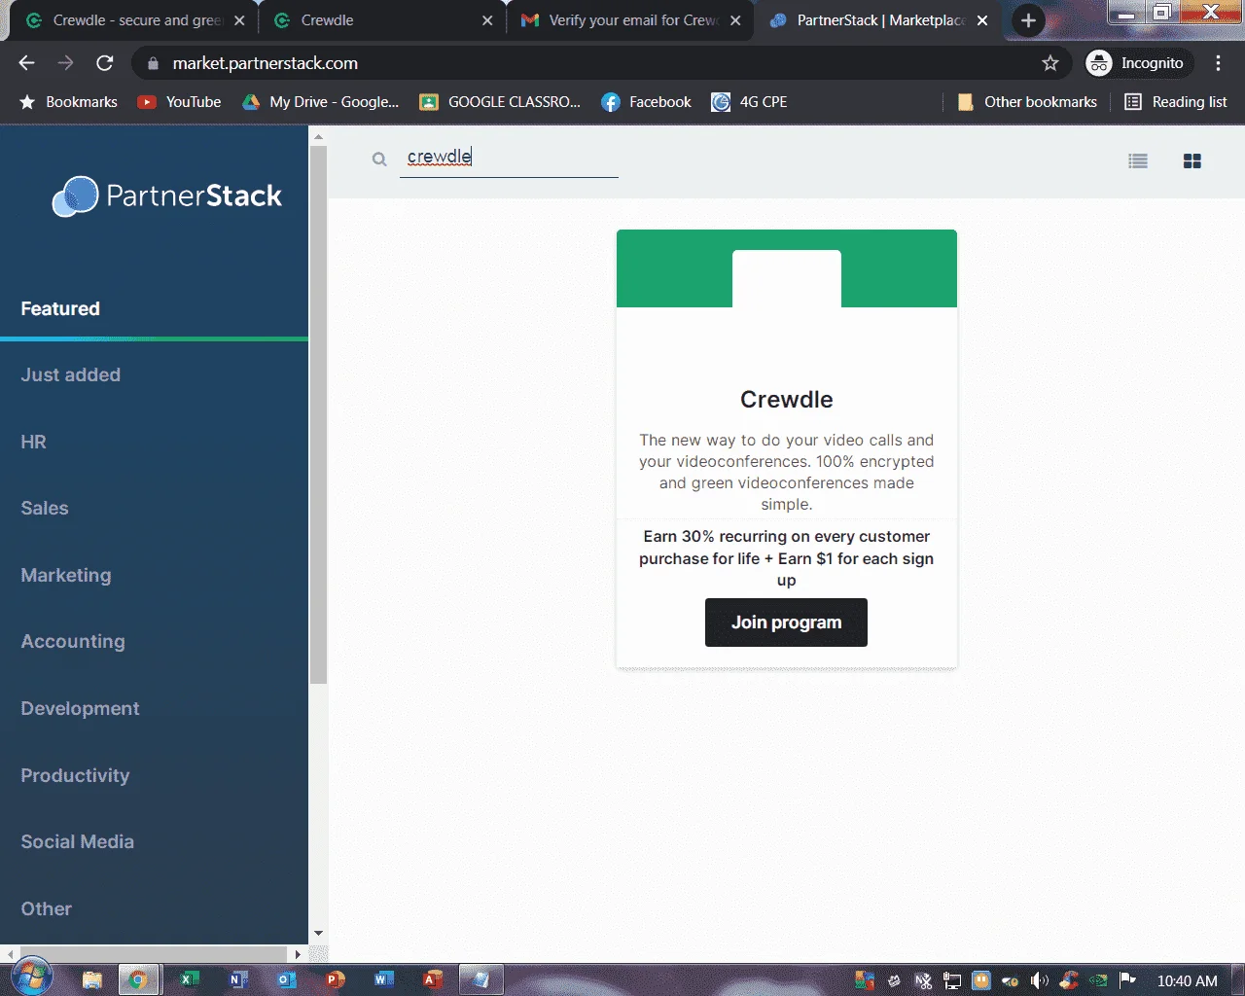Launch Outlook from the taskbar

click(x=287, y=980)
